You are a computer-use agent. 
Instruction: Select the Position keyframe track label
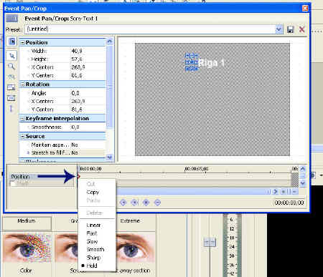20,177
